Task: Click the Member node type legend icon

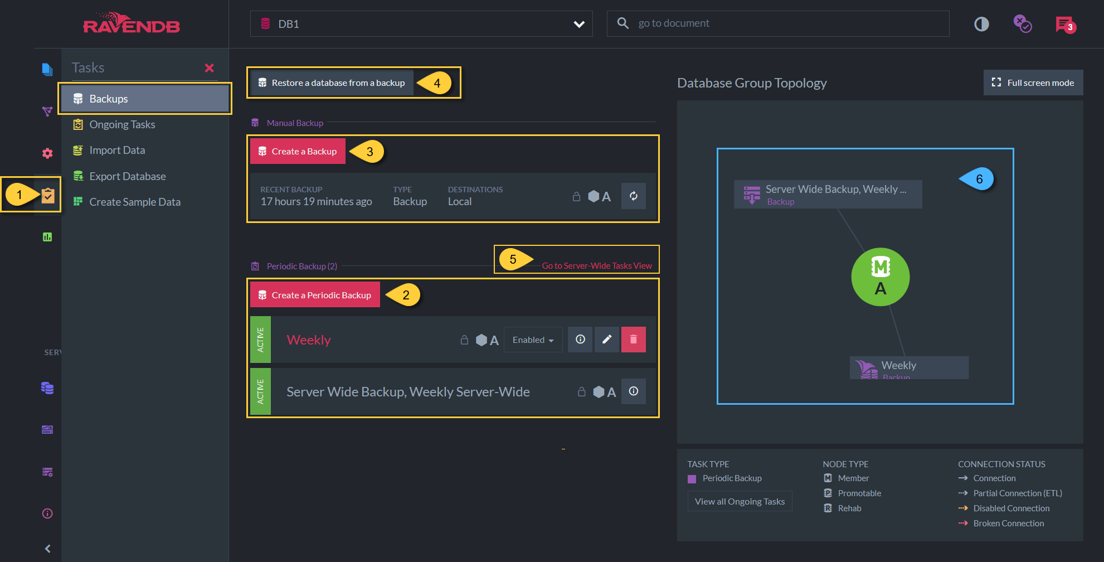Action: click(x=828, y=478)
